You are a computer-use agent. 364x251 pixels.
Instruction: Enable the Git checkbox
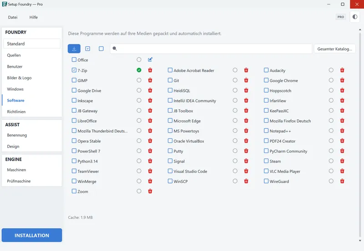(x=170, y=80)
